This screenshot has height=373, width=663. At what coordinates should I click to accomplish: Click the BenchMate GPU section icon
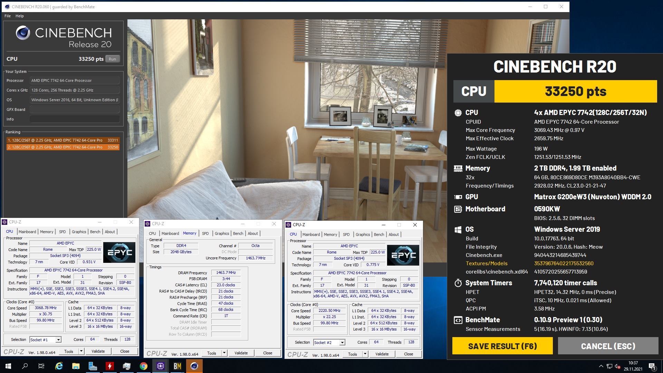point(458,197)
